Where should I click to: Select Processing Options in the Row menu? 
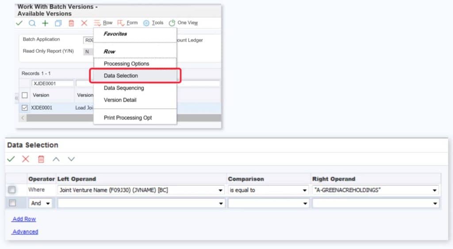pyautogui.click(x=127, y=64)
